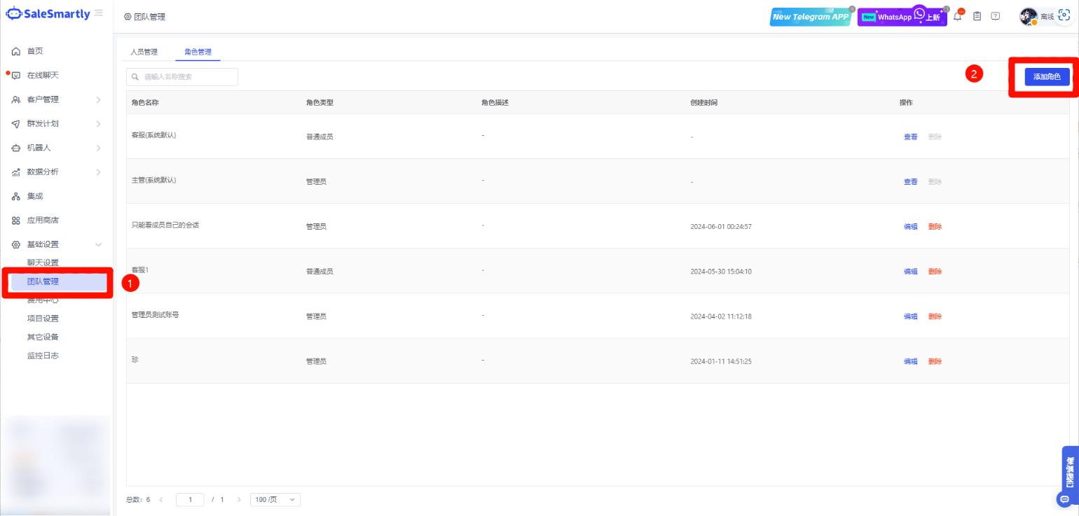Select 团队管理 in the sidebar
This screenshot has height=516, width=1079.
pyautogui.click(x=57, y=281)
